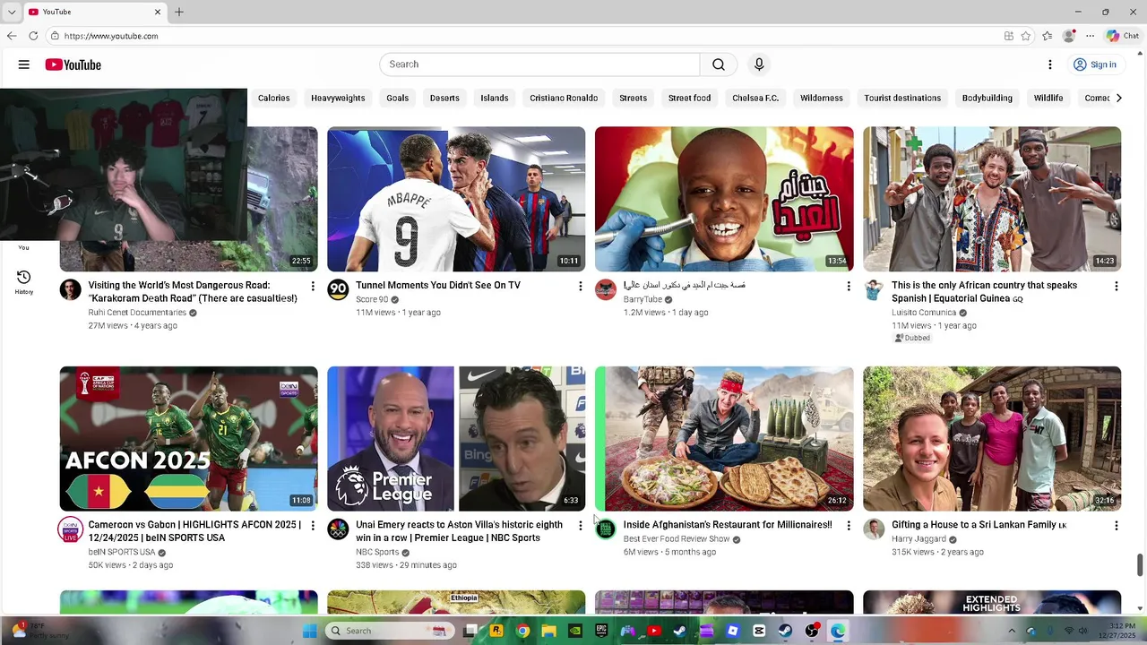Open the Luisito Comunica channel name link

point(924,313)
